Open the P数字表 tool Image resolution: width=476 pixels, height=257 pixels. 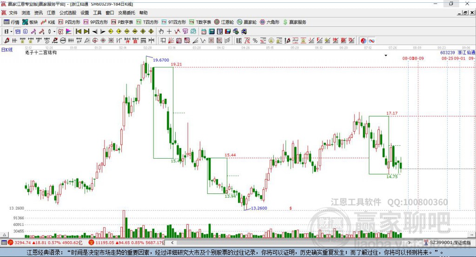[x=122, y=22]
